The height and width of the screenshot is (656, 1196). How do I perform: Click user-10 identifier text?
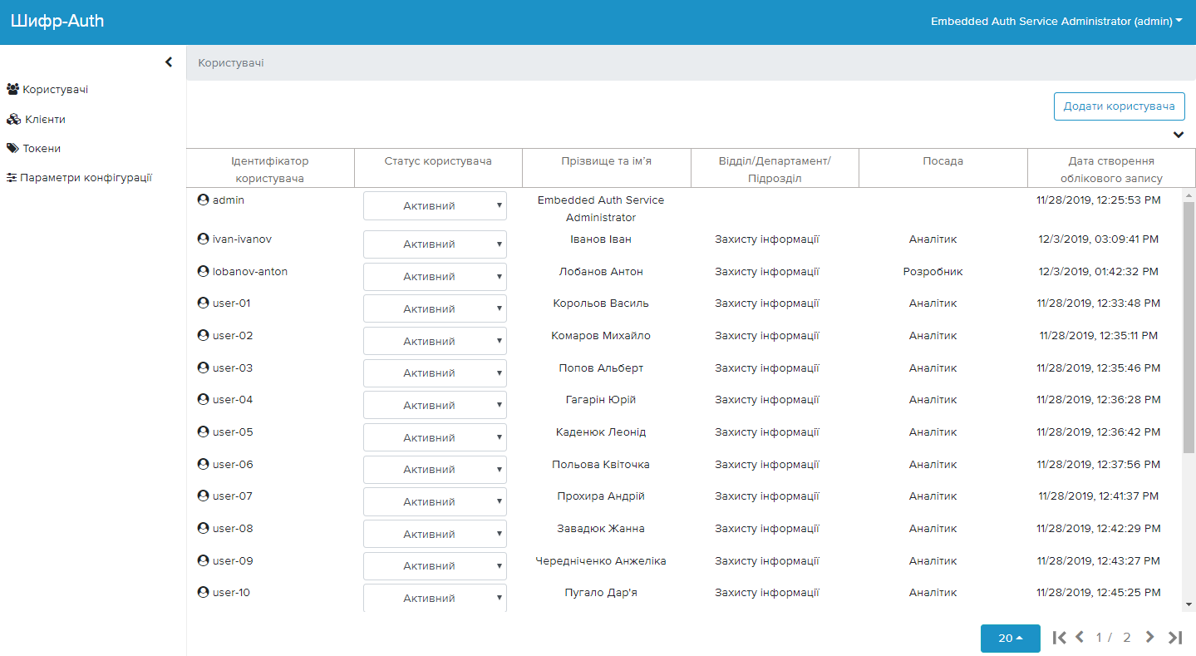tap(231, 592)
